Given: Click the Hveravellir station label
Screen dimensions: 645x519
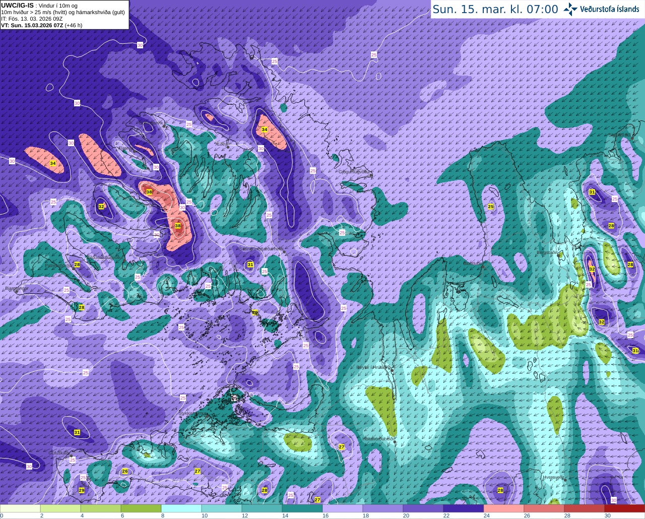Looking at the screenshot, I should pos(553,477).
